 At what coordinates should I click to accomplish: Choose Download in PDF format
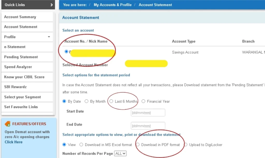tap(138, 145)
